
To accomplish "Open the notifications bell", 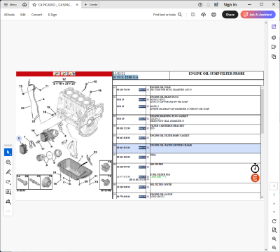I will pyautogui.click(x=208, y=5).
